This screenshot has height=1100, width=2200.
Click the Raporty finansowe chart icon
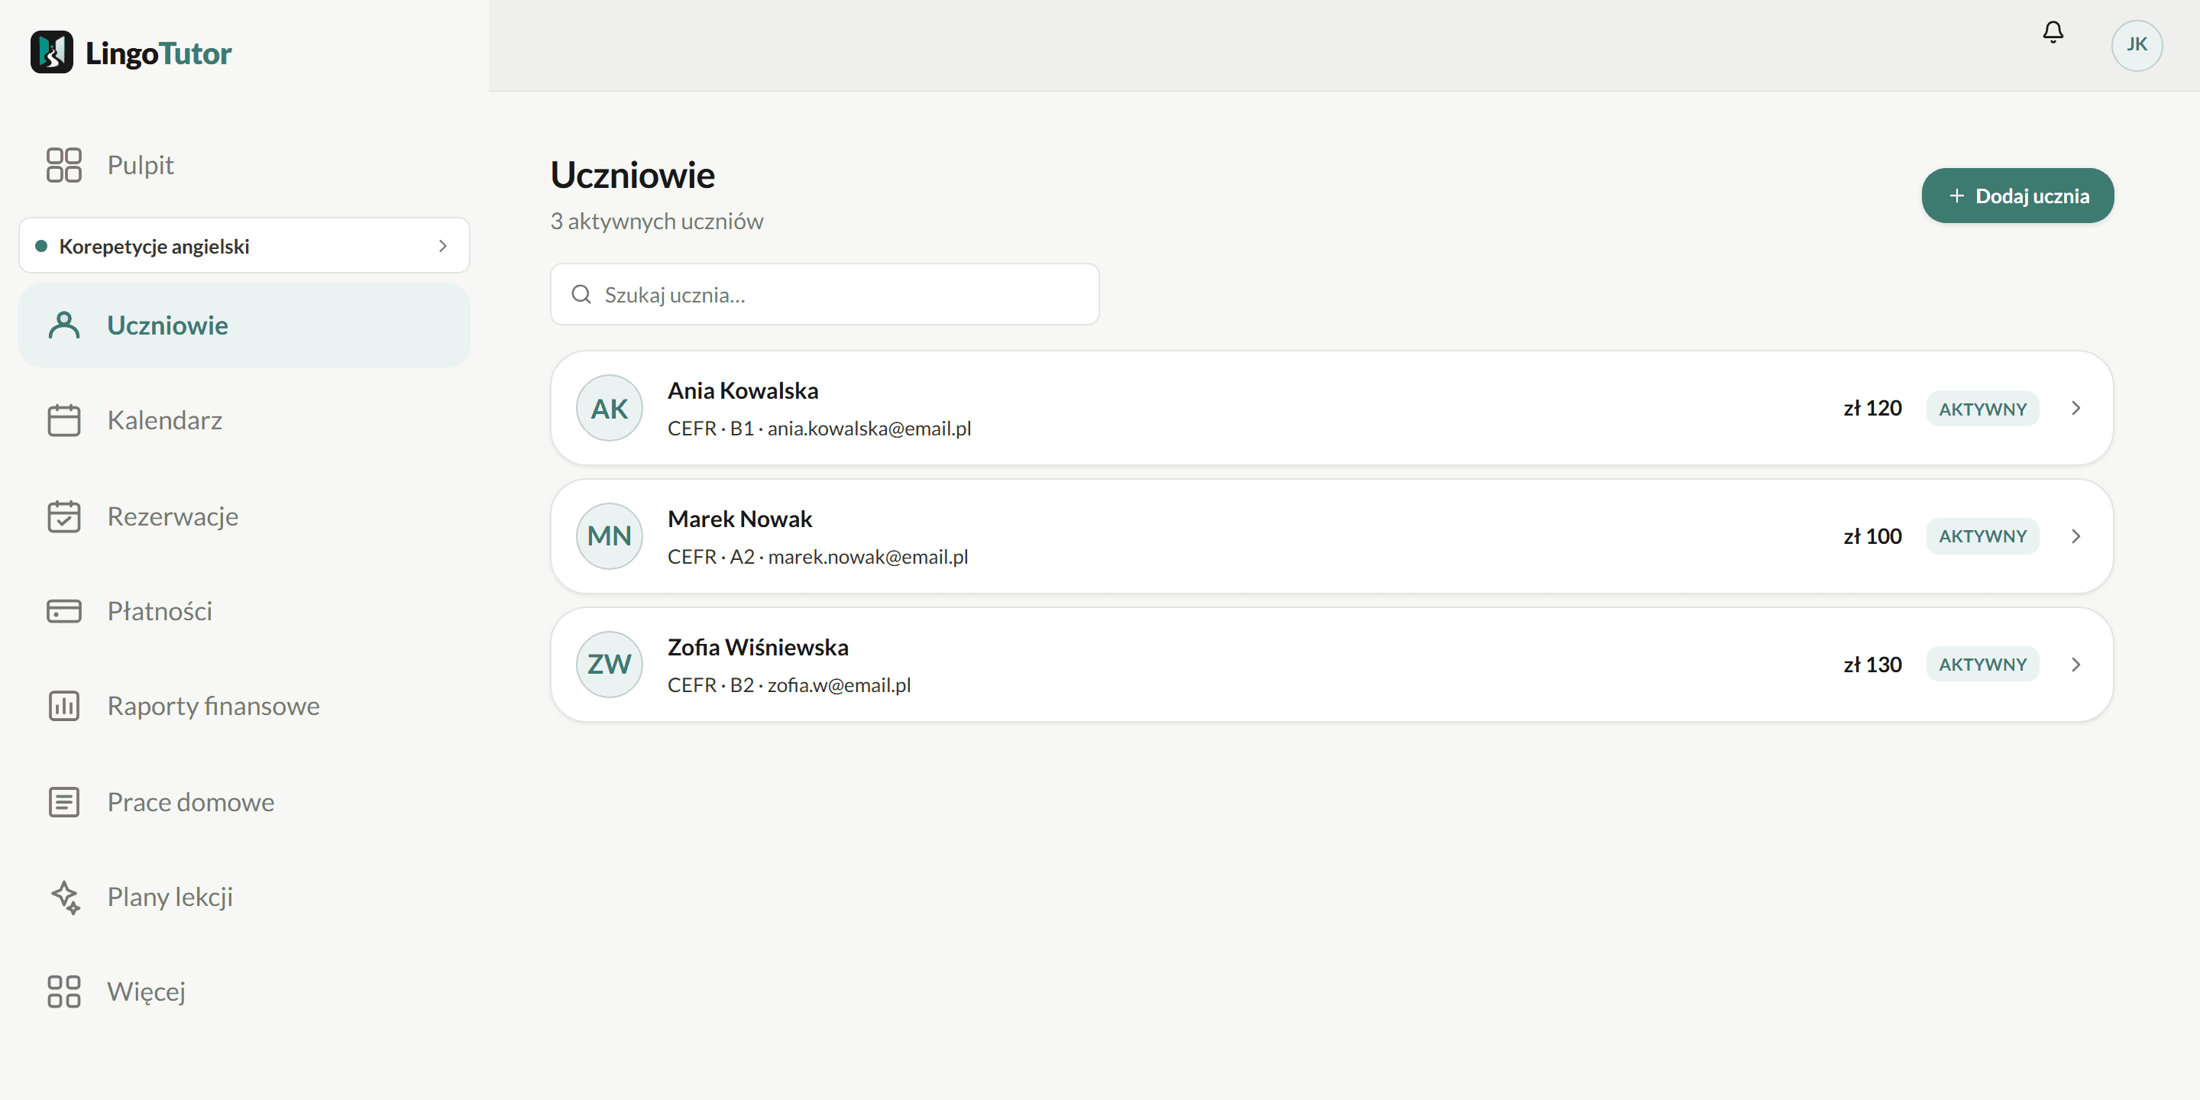click(x=64, y=707)
